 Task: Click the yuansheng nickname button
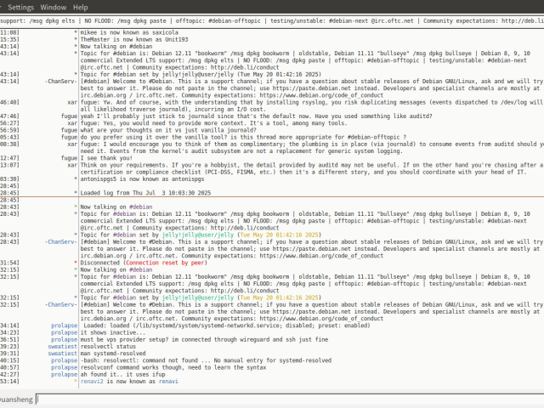[x=16, y=399]
